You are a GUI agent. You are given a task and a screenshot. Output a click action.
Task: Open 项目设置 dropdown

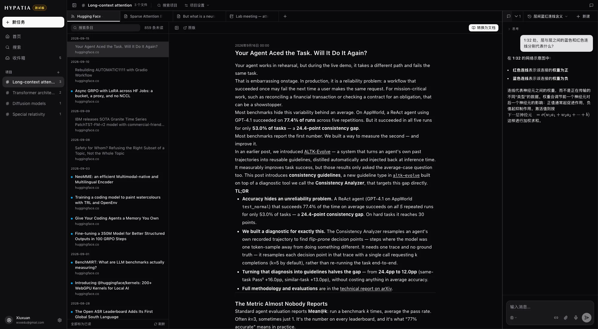click(x=197, y=5)
